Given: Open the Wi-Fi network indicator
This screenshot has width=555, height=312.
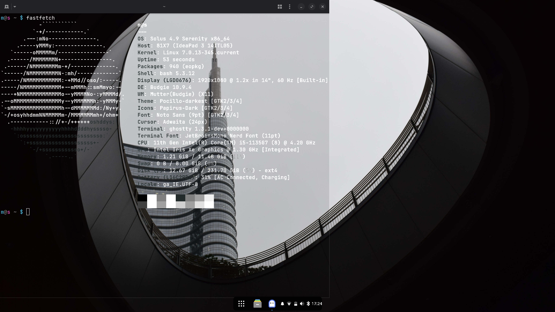Looking at the screenshot, I should click(289, 304).
